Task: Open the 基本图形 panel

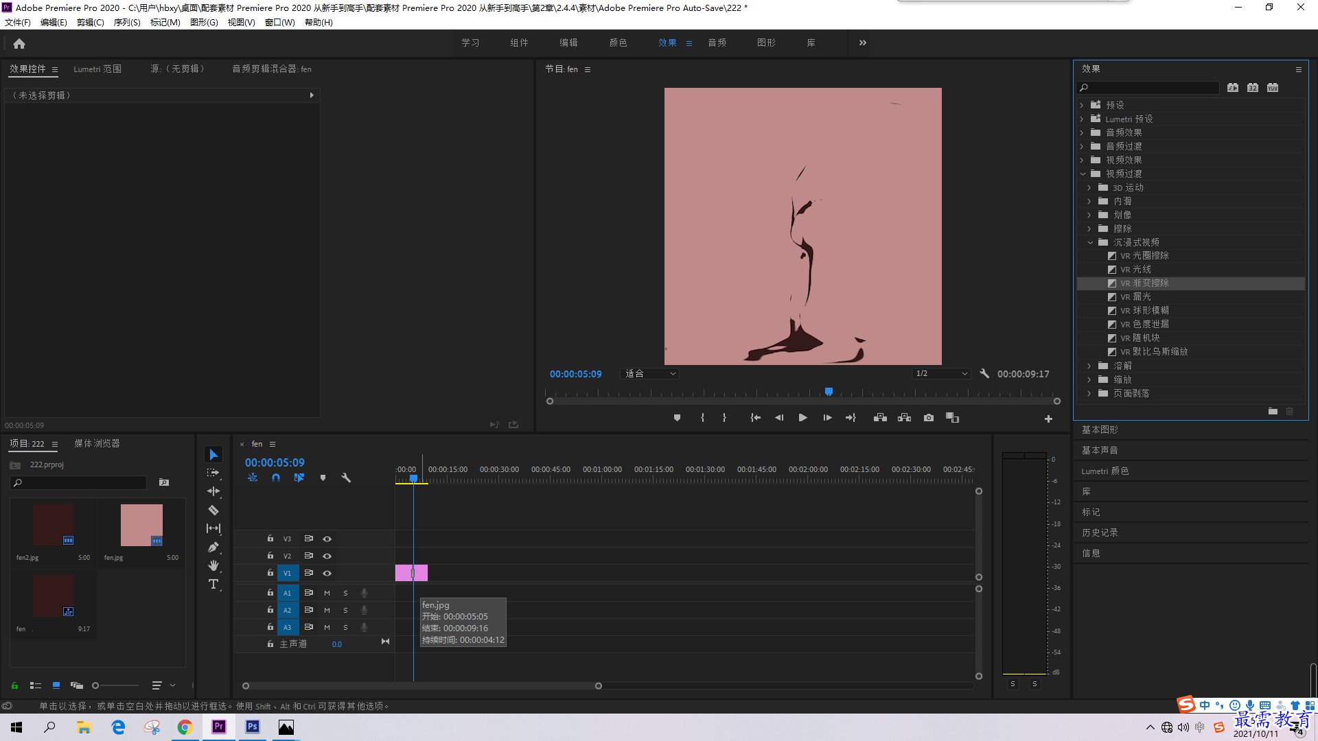Action: 1100,430
